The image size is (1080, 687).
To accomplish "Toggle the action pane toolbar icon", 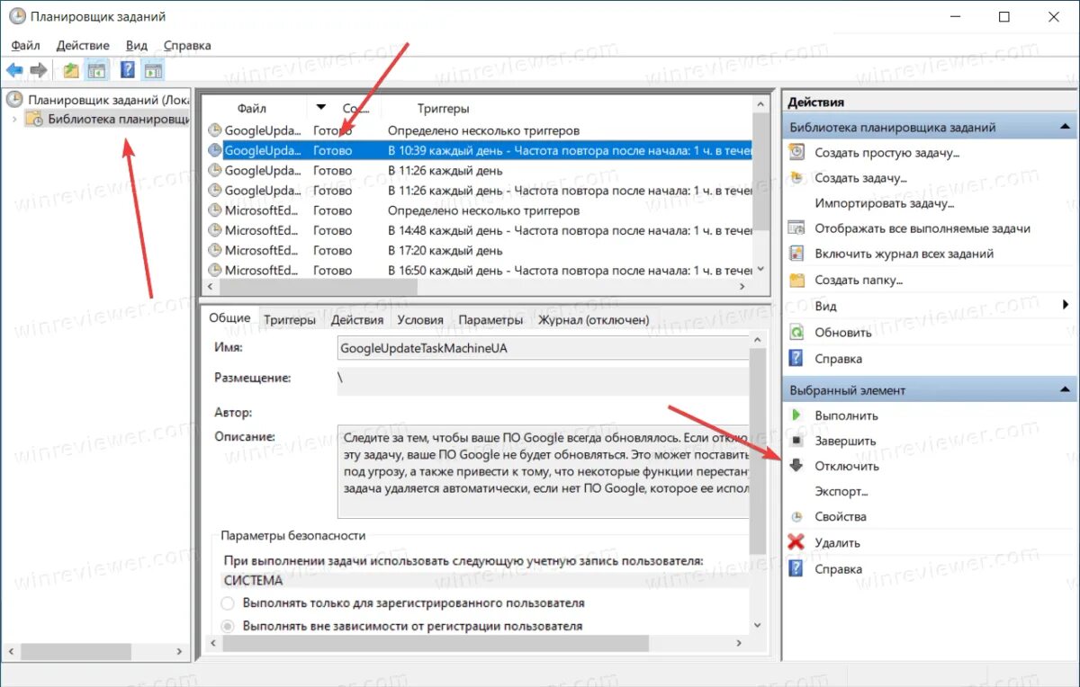I will coord(153,70).
